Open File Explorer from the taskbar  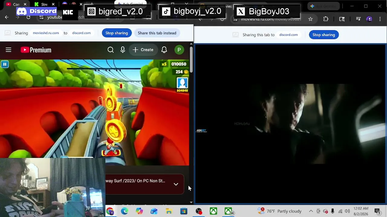pyautogui.click(x=169, y=211)
